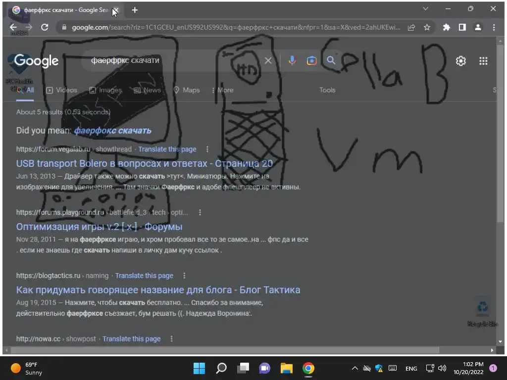
Task: Open the search Tools options
Action: tap(327, 90)
